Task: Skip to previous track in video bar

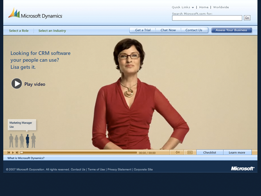Action: tap(9, 152)
